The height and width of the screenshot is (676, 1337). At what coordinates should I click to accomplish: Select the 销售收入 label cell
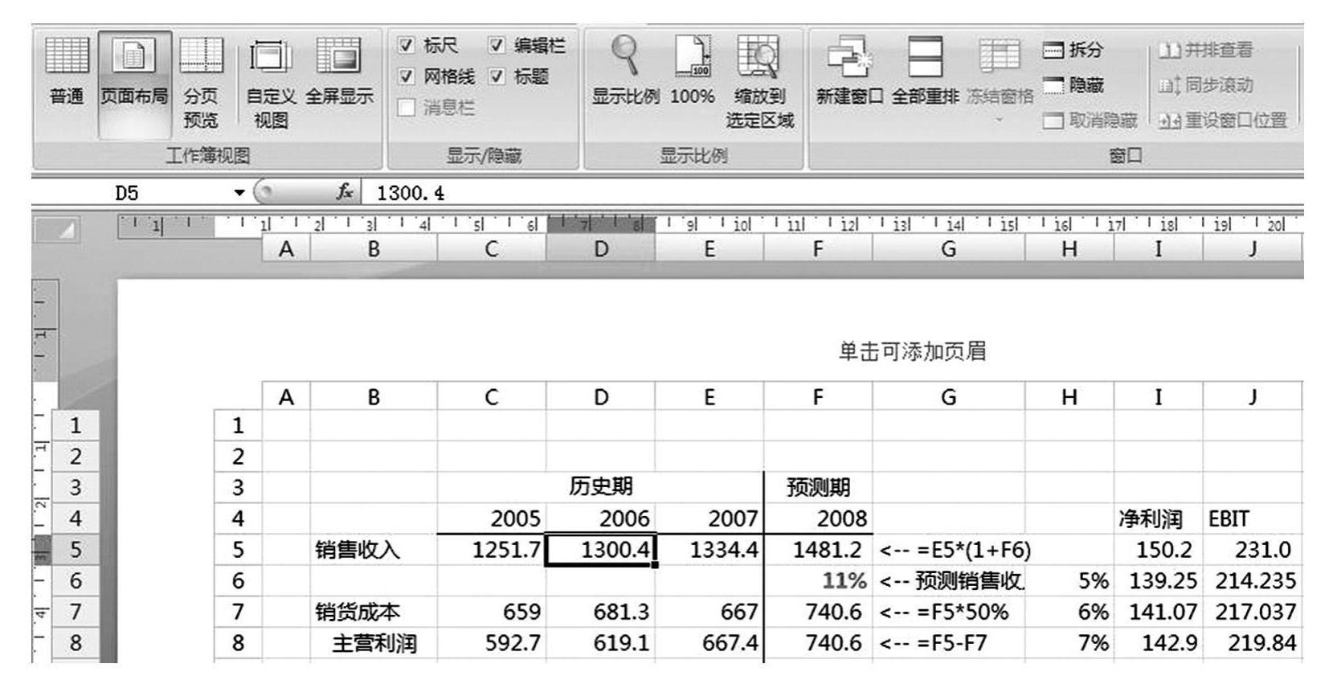374,550
